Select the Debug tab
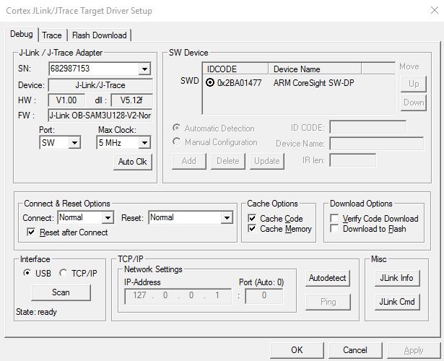Viewport: 444px width, 361px height. coord(21,34)
